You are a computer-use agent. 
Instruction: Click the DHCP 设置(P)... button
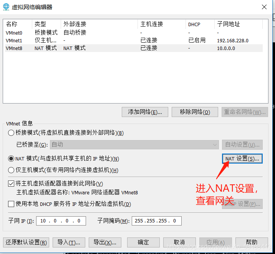(x=242, y=204)
